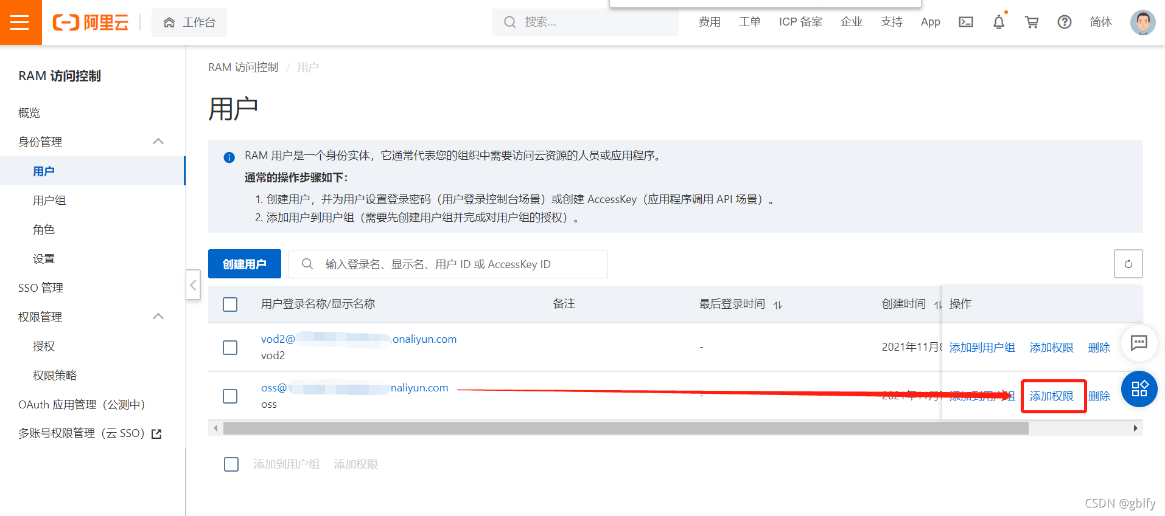The height and width of the screenshot is (516, 1165).
Task: Open 工作台 workbench
Action: (x=189, y=22)
